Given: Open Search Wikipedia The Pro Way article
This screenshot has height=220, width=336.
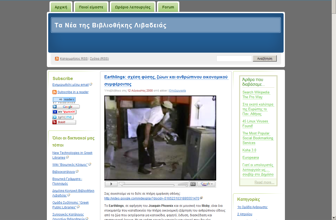Looking at the screenshot, I should click(x=256, y=95).
